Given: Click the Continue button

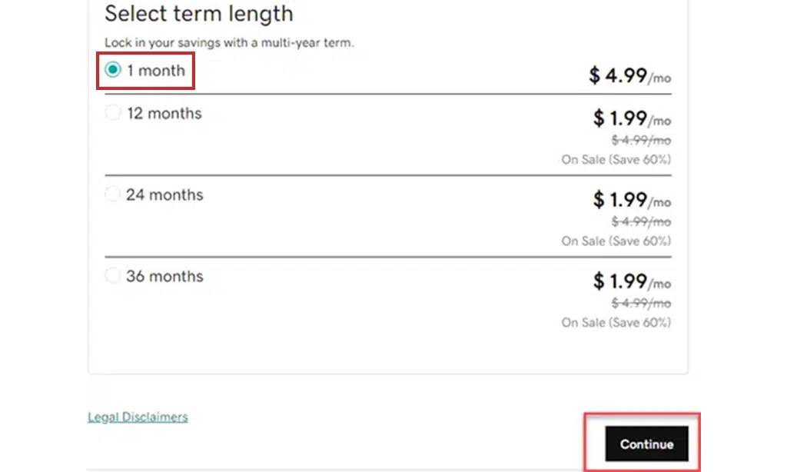Looking at the screenshot, I should [646, 444].
